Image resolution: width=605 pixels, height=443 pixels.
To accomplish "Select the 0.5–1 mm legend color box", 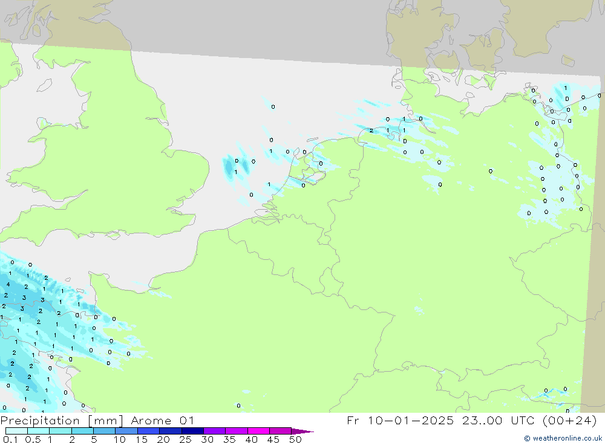I will coord(39,431).
